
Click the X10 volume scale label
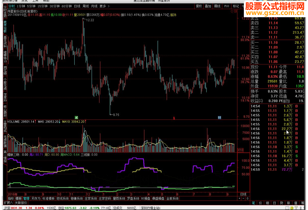[240, 150]
